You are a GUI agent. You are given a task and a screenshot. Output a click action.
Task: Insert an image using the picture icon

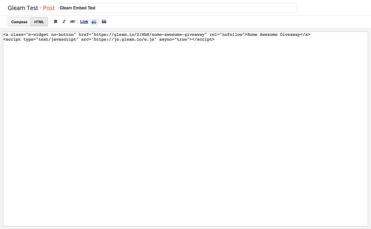tap(94, 22)
